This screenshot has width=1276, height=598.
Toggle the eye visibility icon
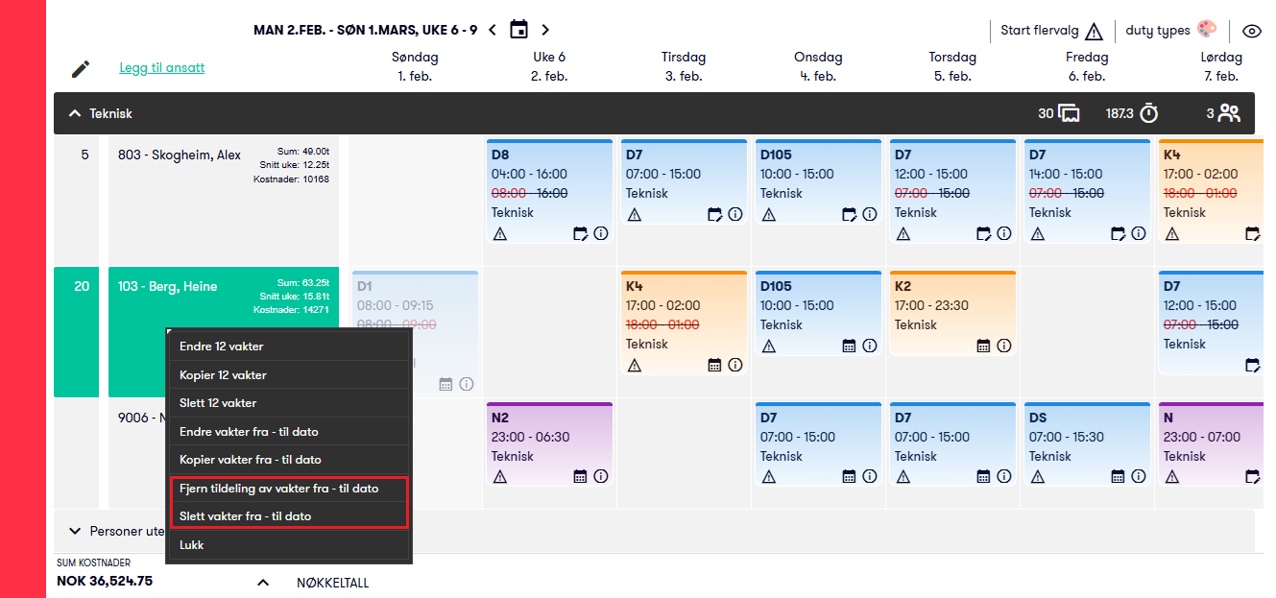[1252, 31]
